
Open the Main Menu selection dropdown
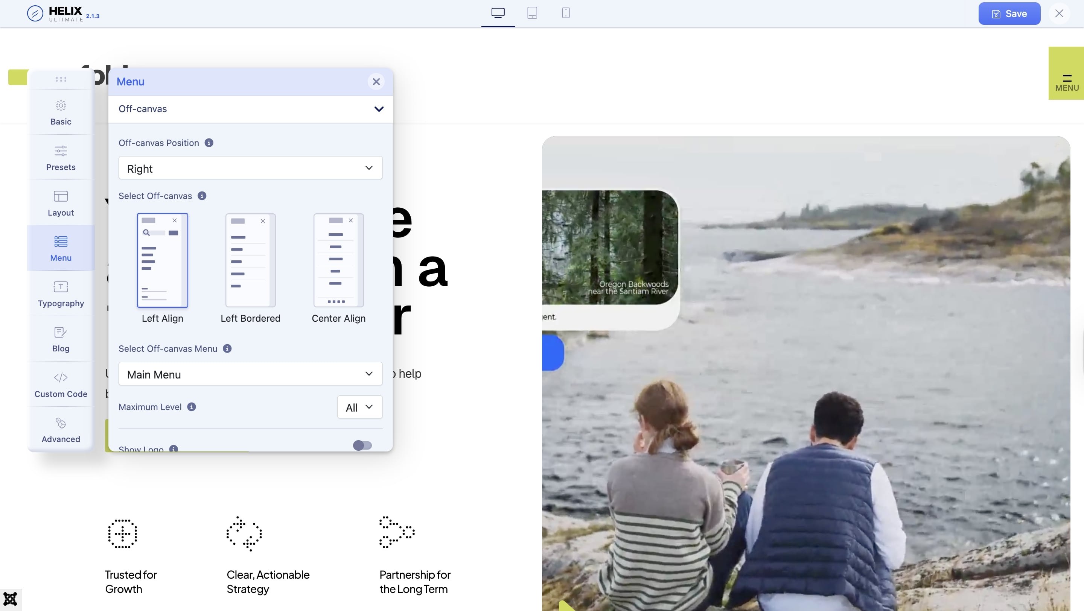point(250,374)
